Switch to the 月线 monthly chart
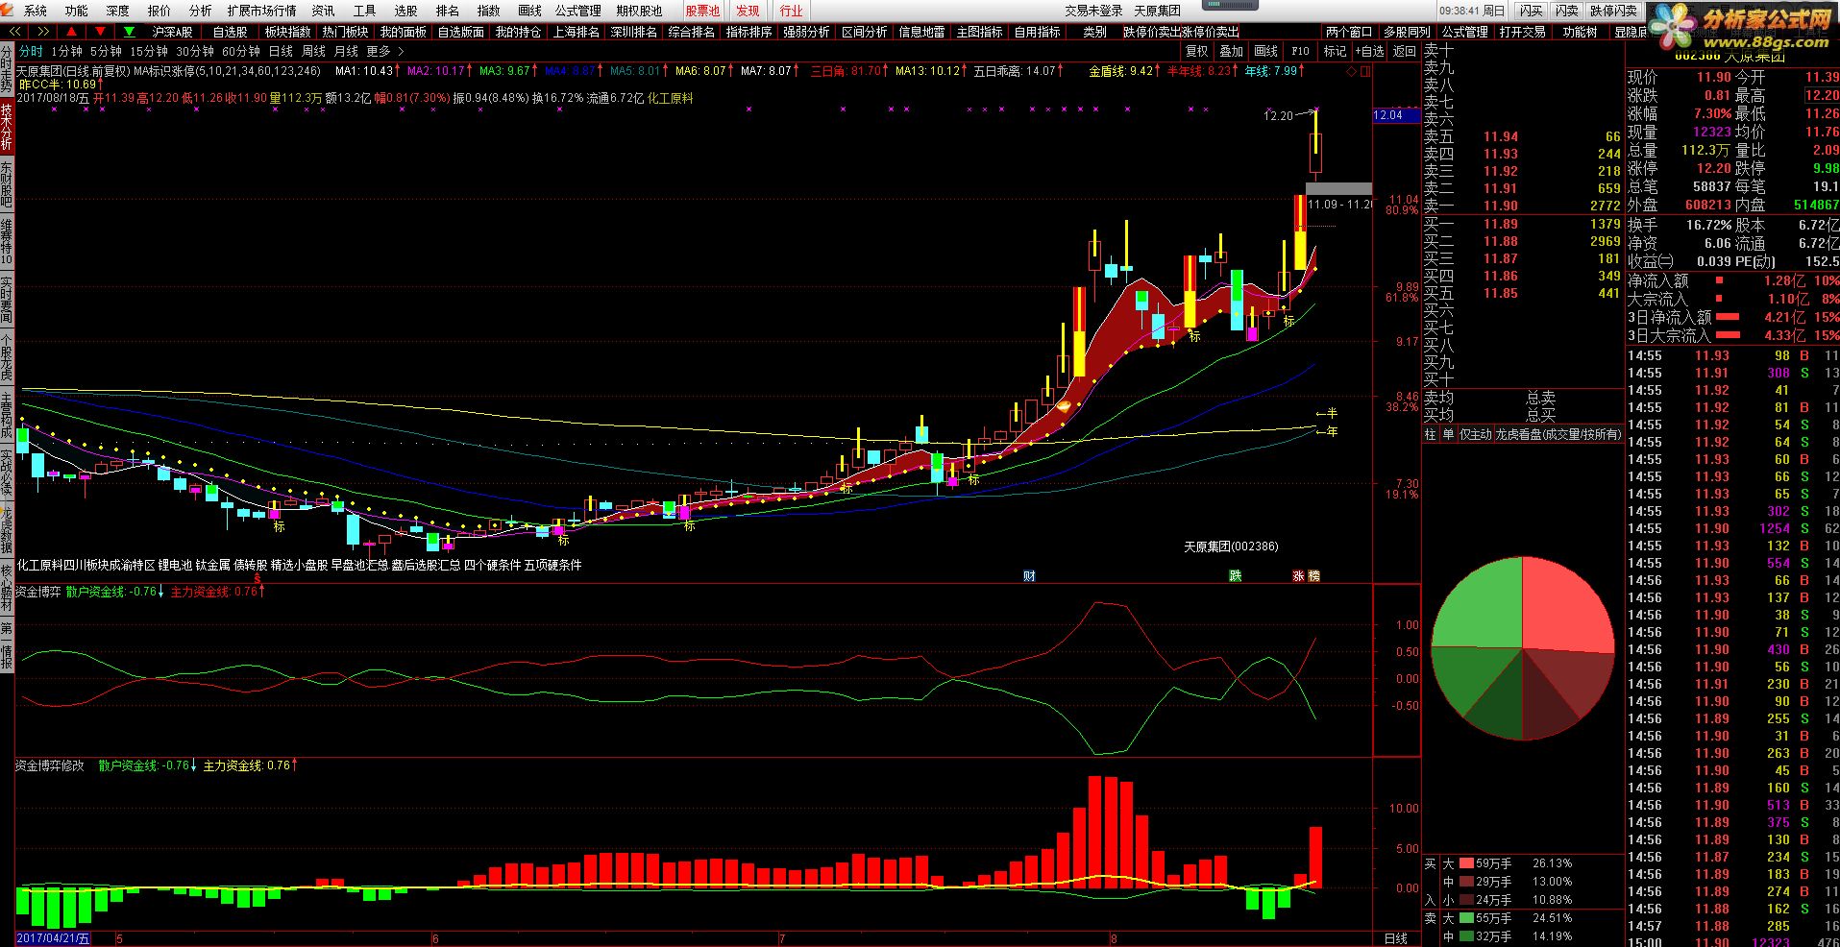Screen dimensions: 1840x947 click(346, 51)
